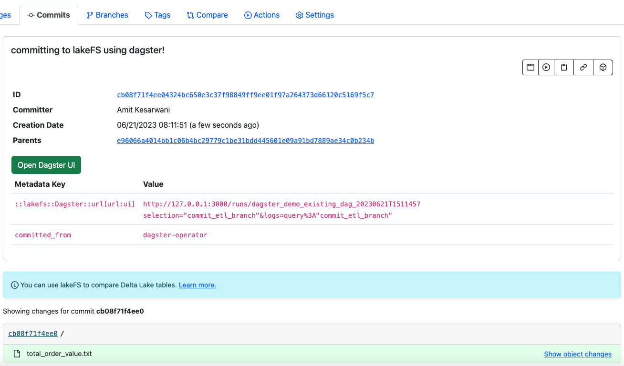This screenshot has width=624, height=366.
Task: Click the clipboard copy icon button
Action: click(564, 67)
